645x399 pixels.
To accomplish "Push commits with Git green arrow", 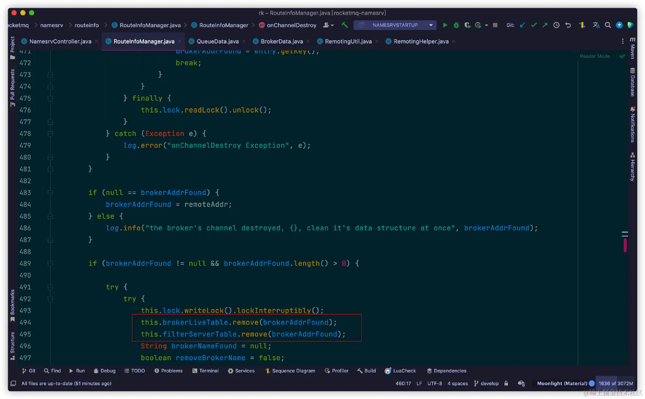I will [x=545, y=25].
